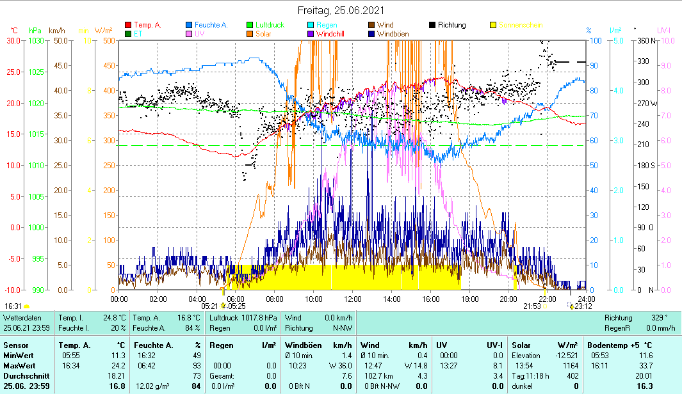Click the brown Wind legend square

click(371, 25)
